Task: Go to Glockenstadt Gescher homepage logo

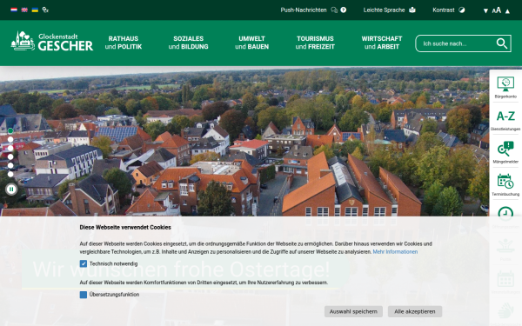Action: [x=51, y=42]
